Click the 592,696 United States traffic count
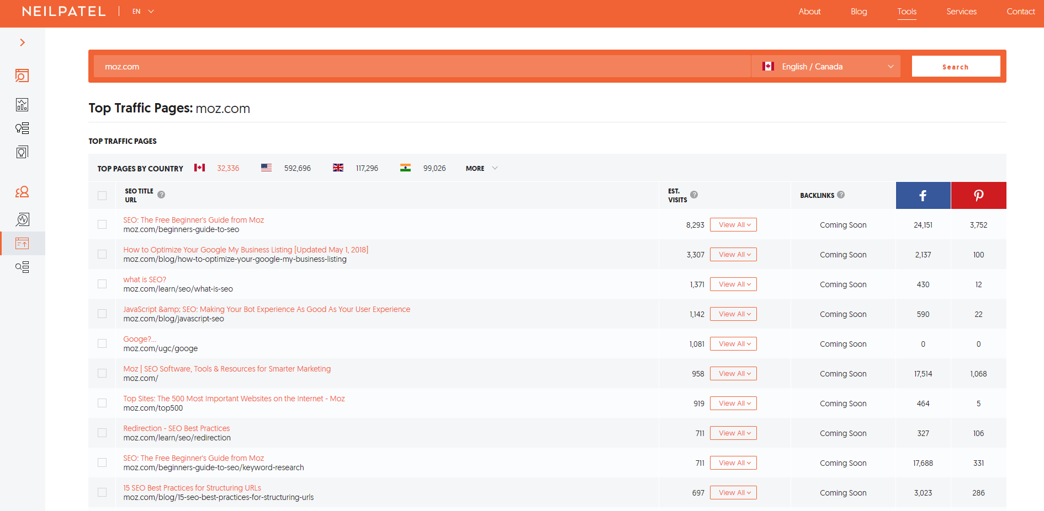Viewport: 1044px width, 511px height. [x=298, y=168]
